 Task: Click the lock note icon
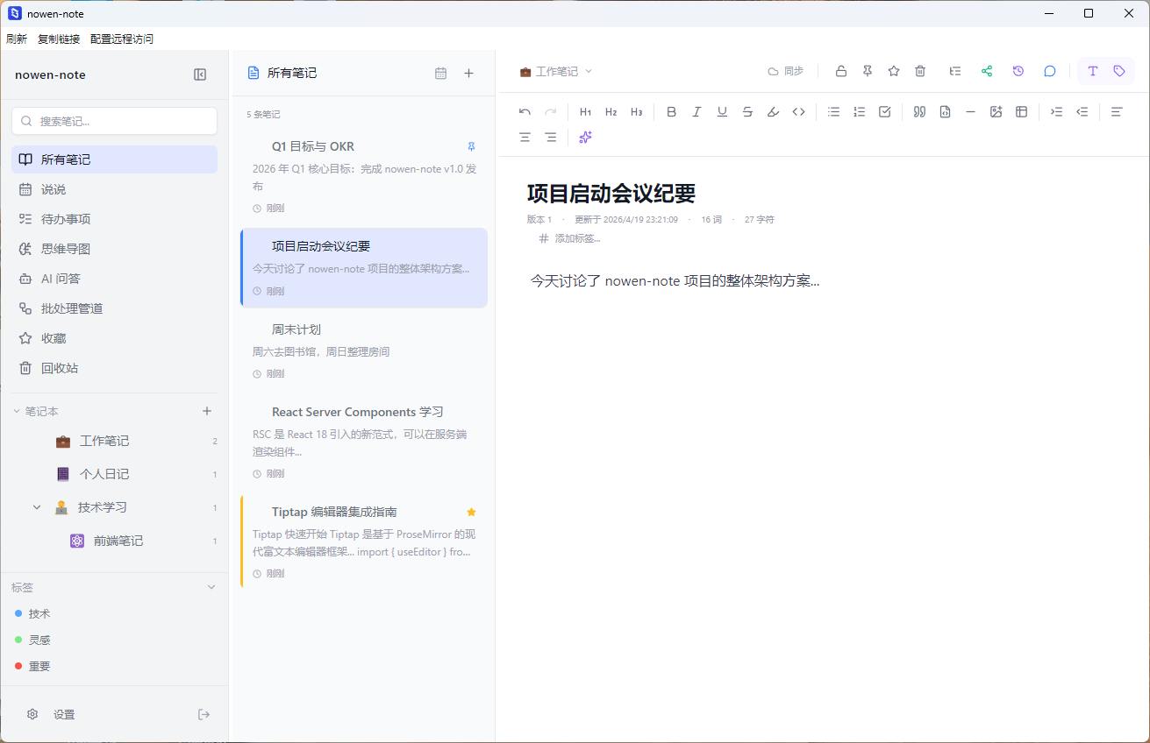point(841,71)
